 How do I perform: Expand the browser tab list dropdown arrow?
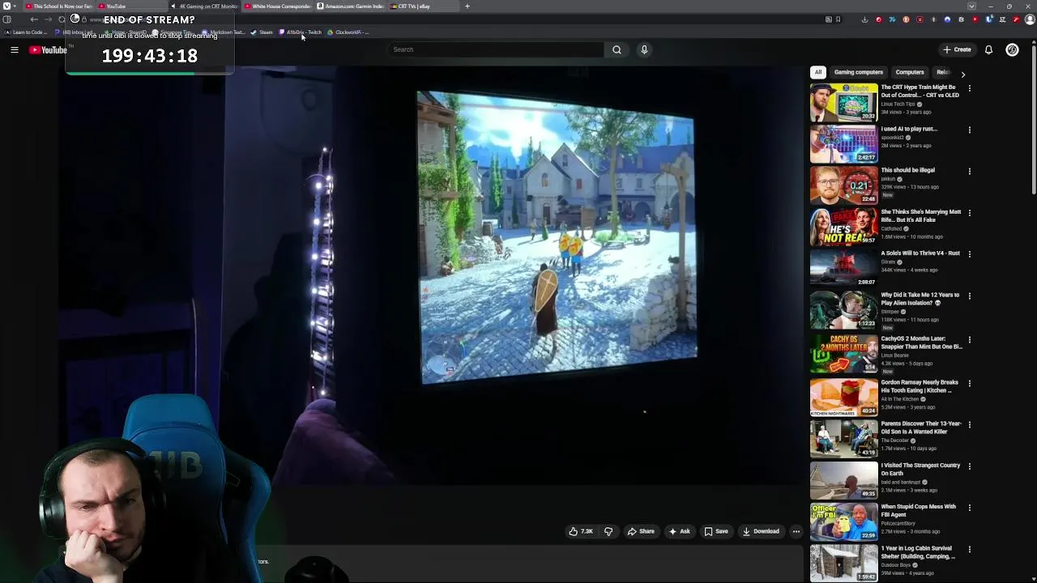973,6
